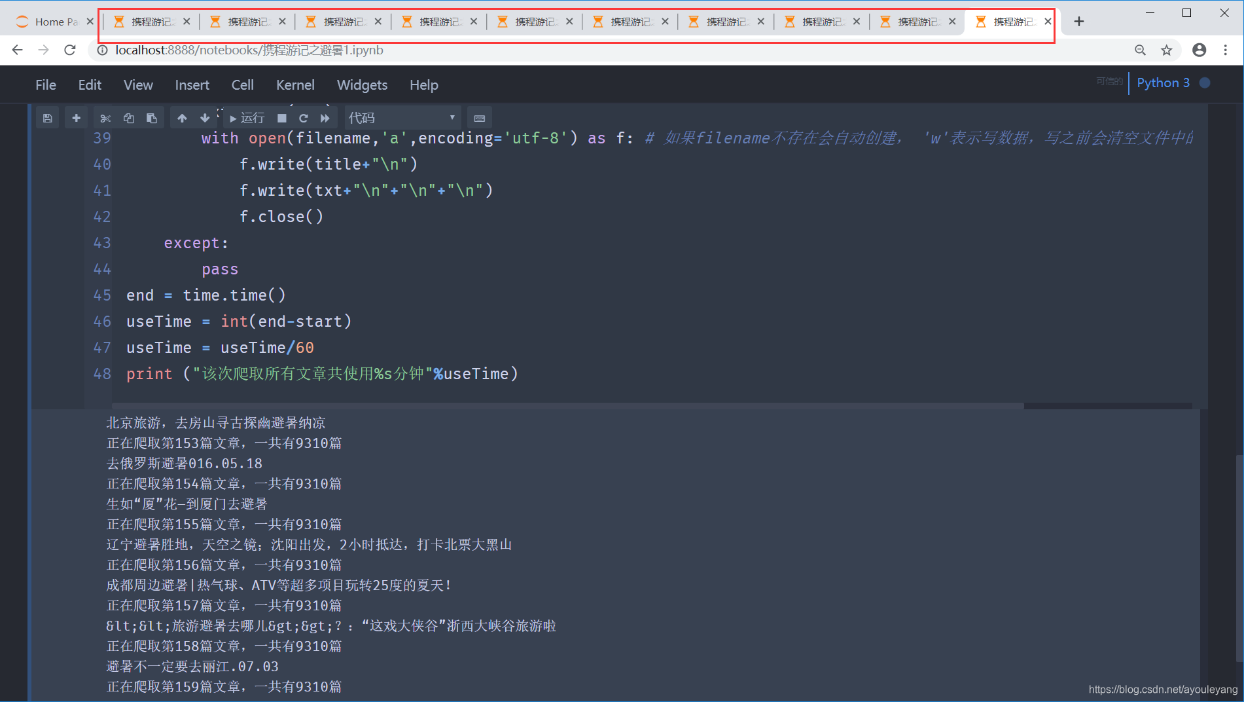Open the View menu
The width and height of the screenshot is (1244, 702).
[x=138, y=85]
